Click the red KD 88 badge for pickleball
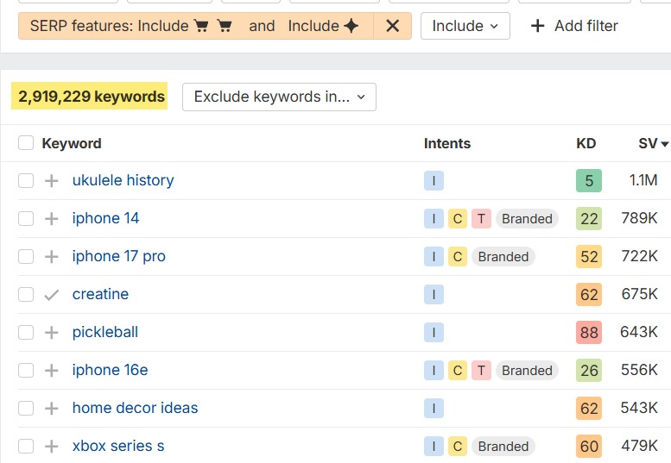671x463 pixels. [589, 332]
